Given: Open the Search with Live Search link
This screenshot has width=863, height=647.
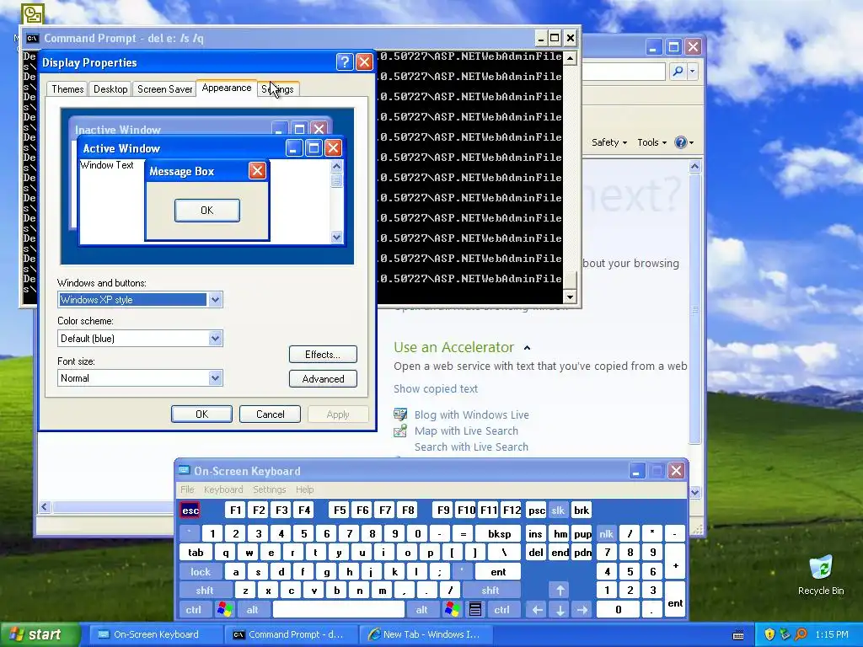Looking at the screenshot, I should (471, 447).
